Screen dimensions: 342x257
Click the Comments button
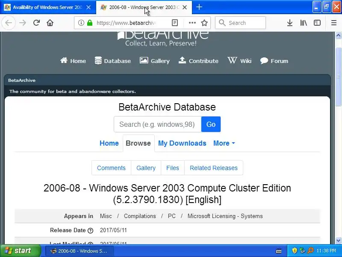111,168
